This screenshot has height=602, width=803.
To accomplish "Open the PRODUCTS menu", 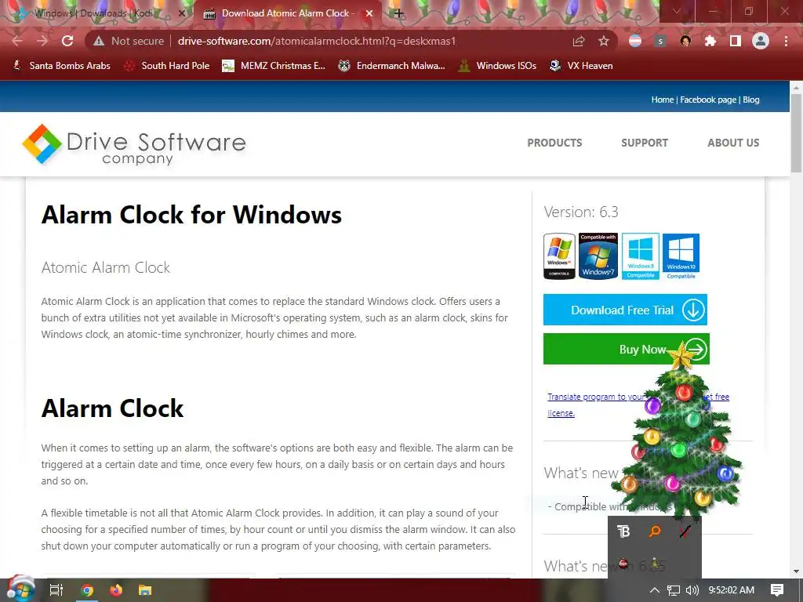I will [554, 143].
